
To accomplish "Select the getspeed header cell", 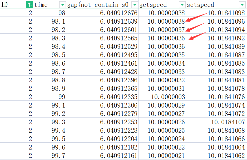I will point(162,5).
